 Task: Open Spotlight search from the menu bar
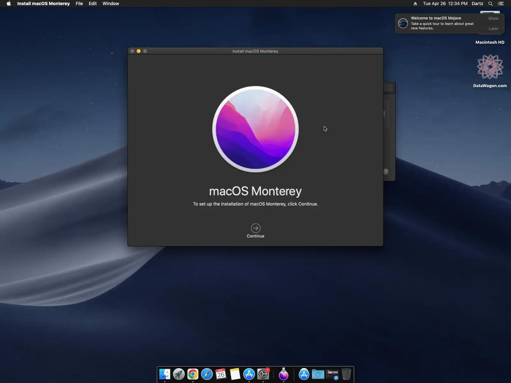pos(491,4)
